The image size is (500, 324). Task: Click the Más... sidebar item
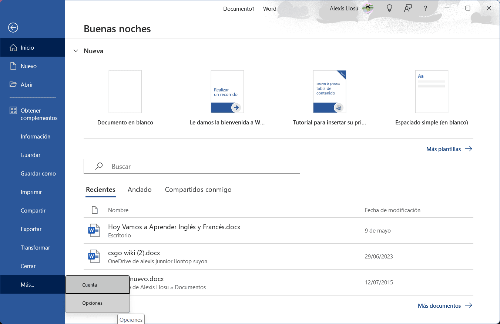click(33, 284)
